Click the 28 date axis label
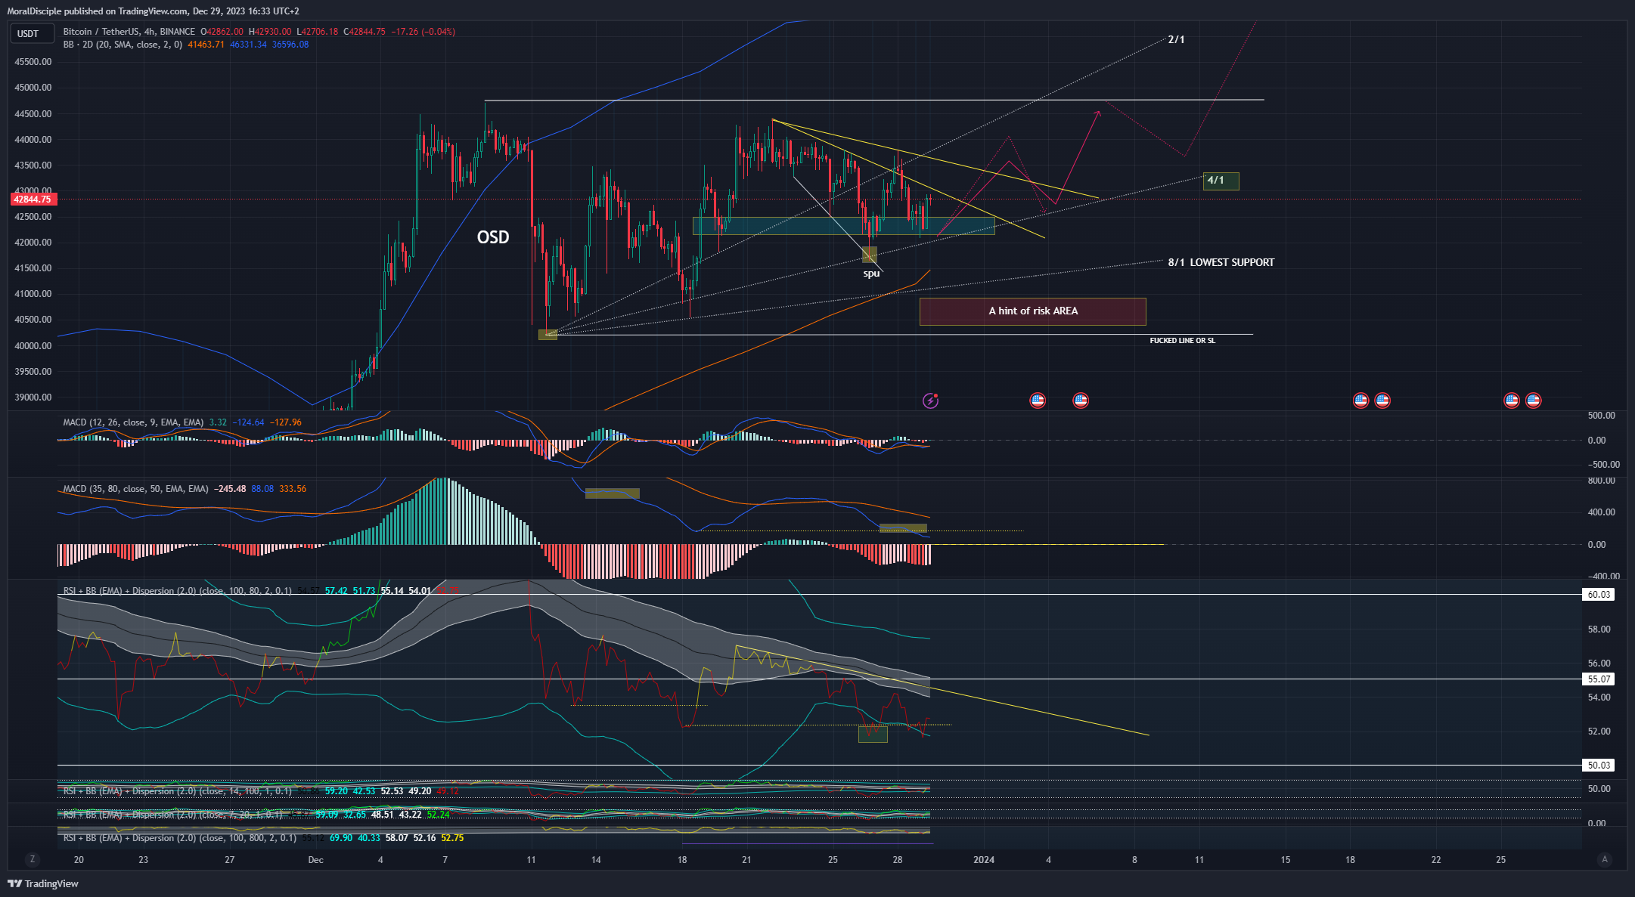The height and width of the screenshot is (897, 1635). click(x=897, y=860)
